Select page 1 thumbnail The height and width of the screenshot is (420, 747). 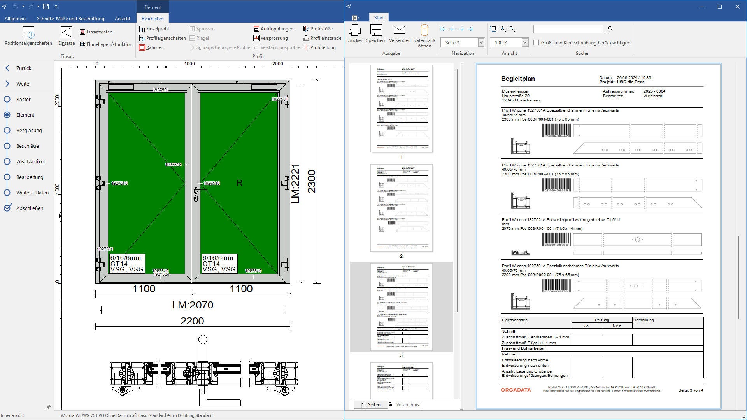tap(401, 108)
